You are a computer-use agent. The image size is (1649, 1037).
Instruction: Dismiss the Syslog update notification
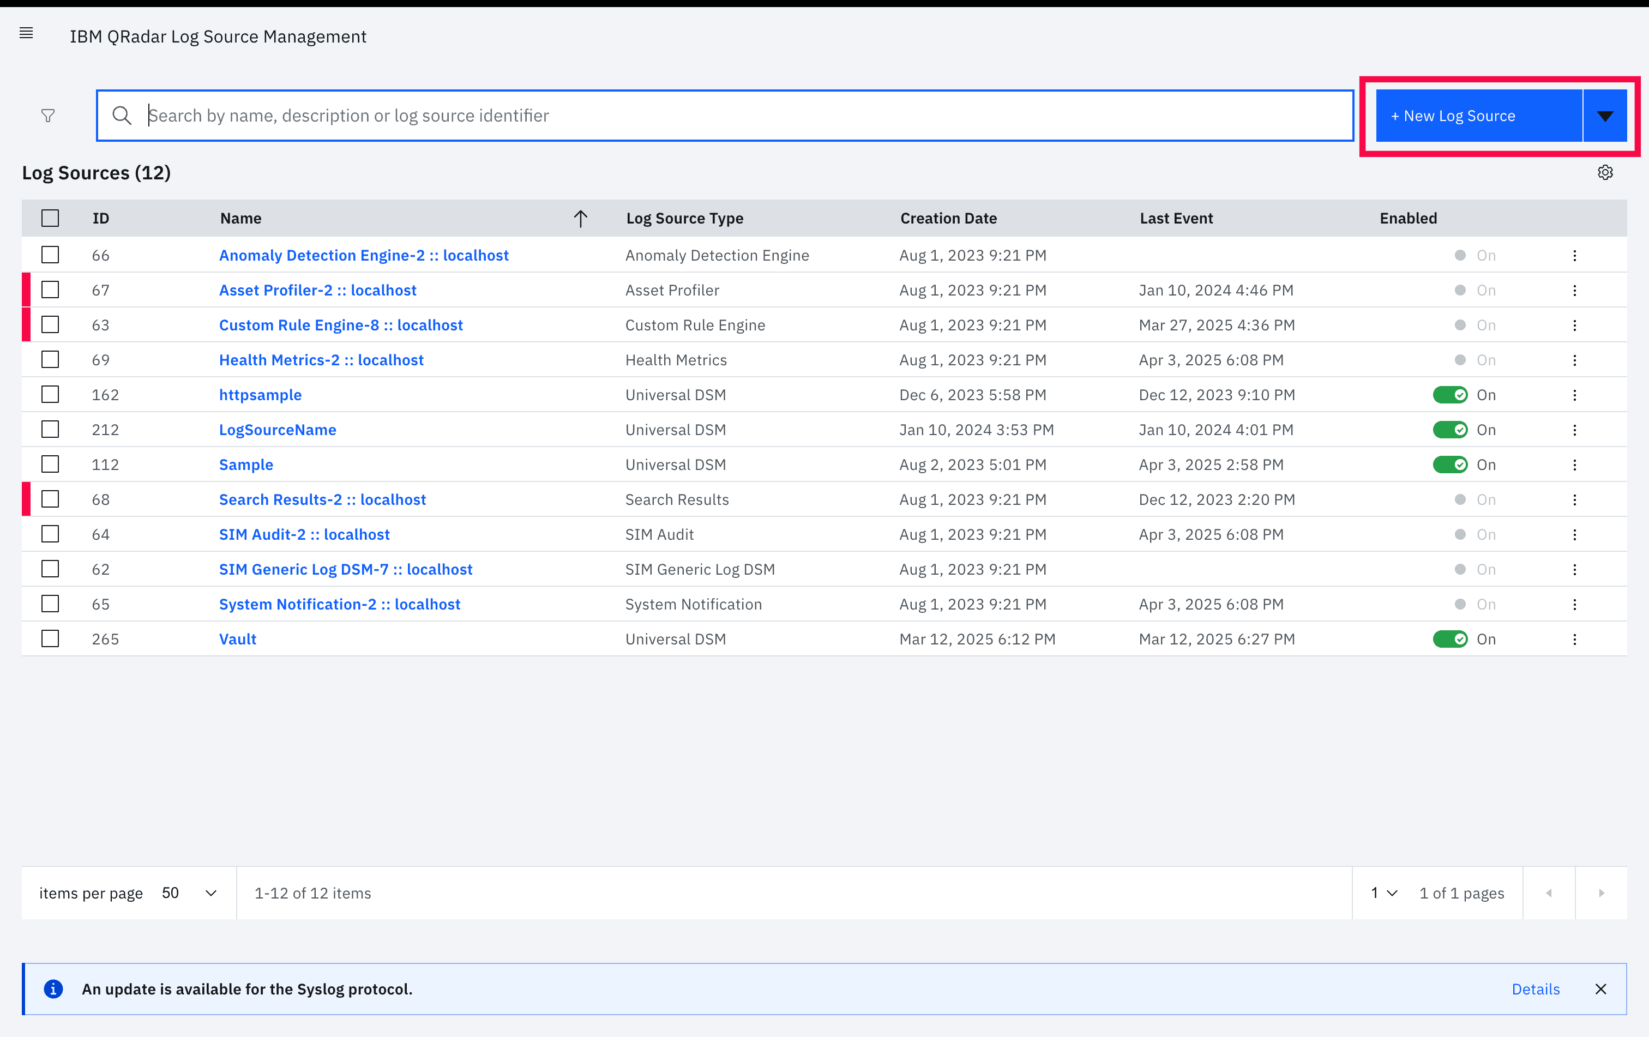click(x=1600, y=989)
